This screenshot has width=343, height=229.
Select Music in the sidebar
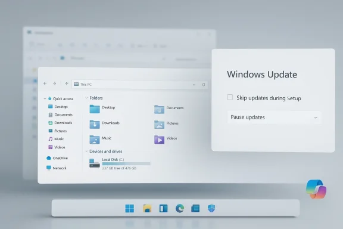click(x=56, y=139)
